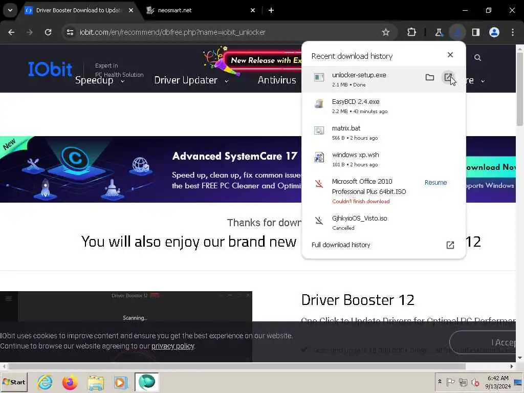This screenshot has width=524, height=393.
Task: Show hidden system tray icons
Action: coord(440,382)
